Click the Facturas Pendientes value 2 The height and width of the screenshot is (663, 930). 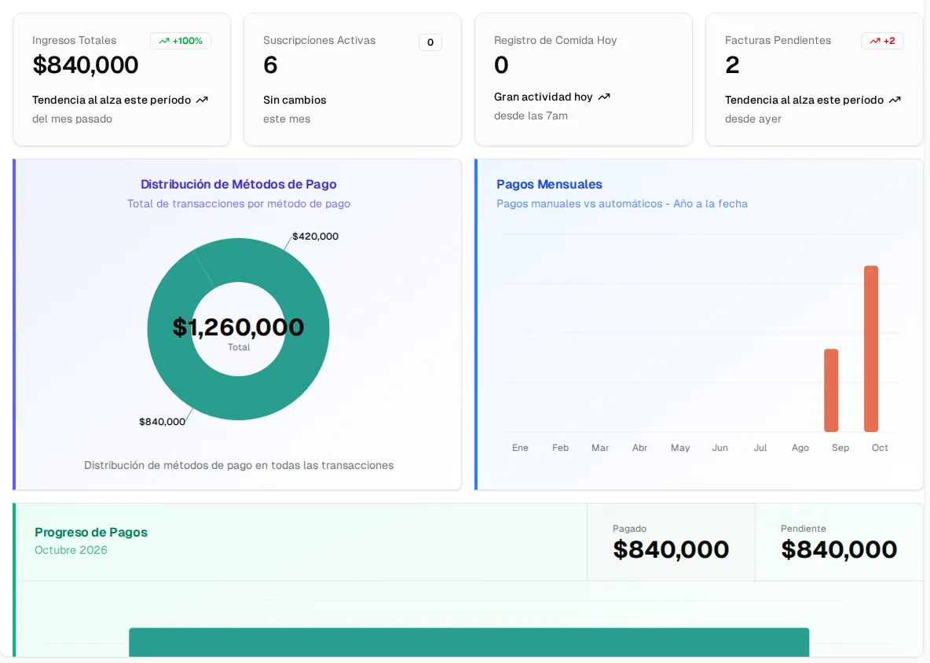(732, 64)
